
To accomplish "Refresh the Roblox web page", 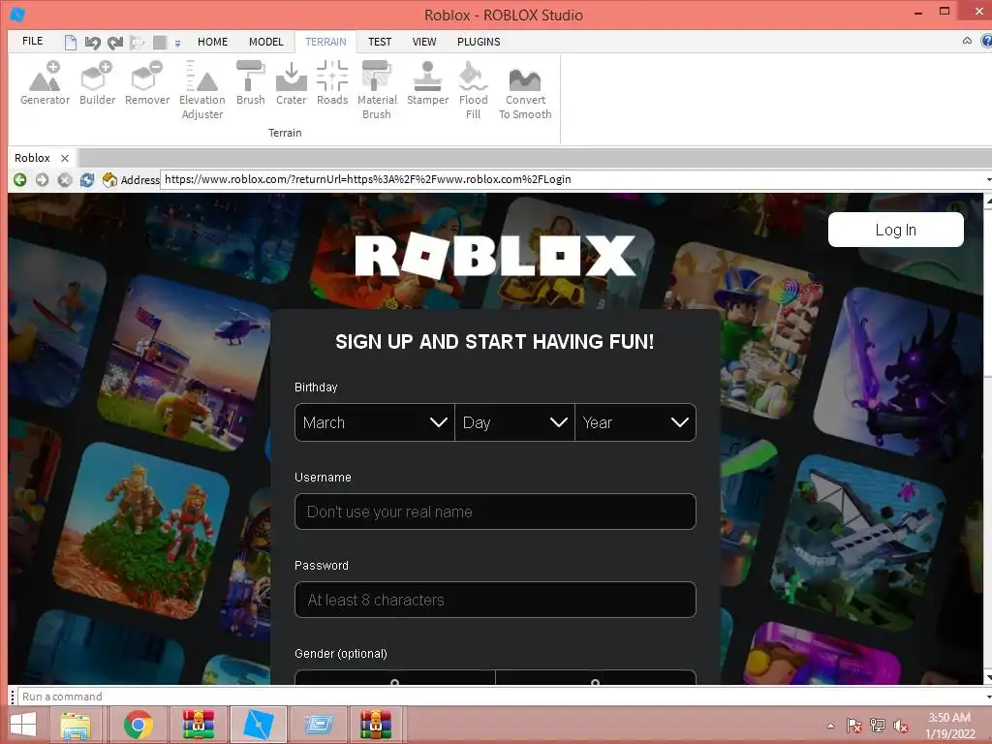I will (x=87, y=179).
